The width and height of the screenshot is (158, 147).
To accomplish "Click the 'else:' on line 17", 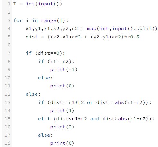I will pos(45,135).
